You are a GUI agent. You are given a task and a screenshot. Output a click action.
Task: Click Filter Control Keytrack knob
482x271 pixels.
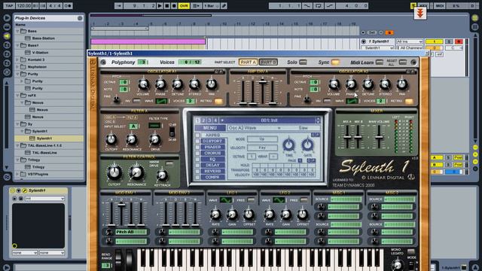tap(162, 175)
